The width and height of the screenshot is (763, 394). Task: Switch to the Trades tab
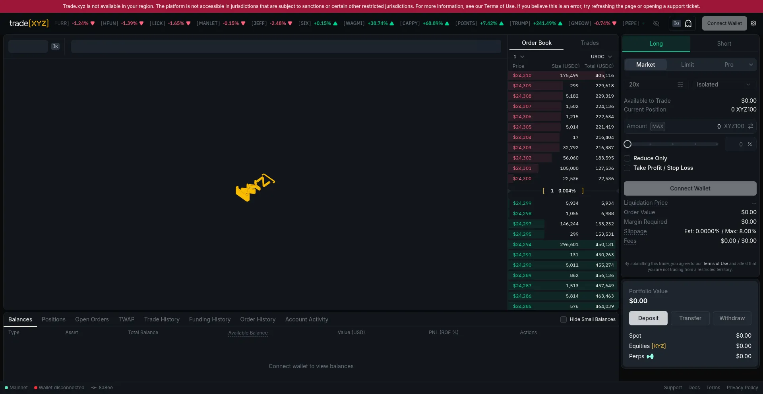pyautogui.click(x=589, y=43)
